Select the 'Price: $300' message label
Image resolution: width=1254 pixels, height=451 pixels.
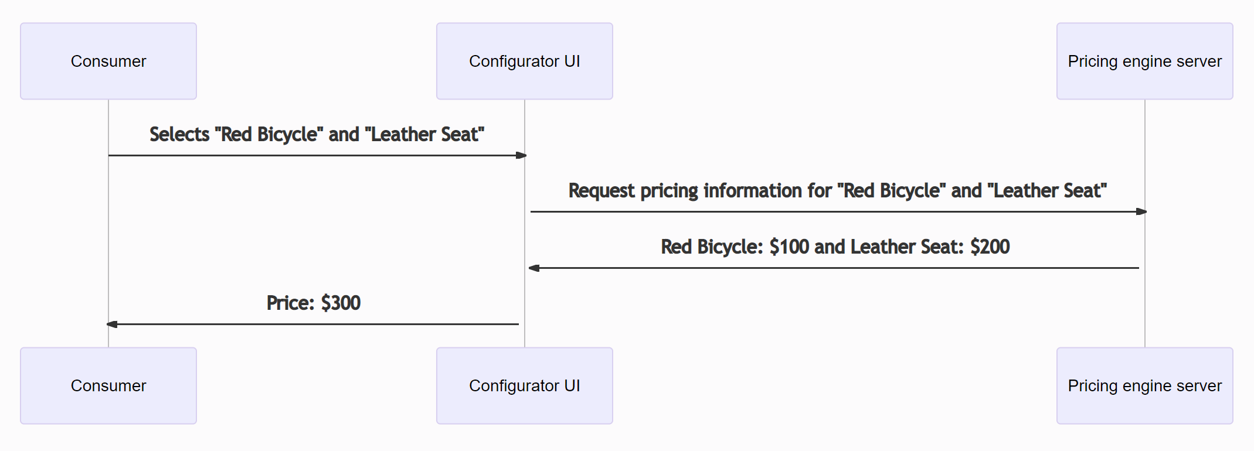click(313, 303)
